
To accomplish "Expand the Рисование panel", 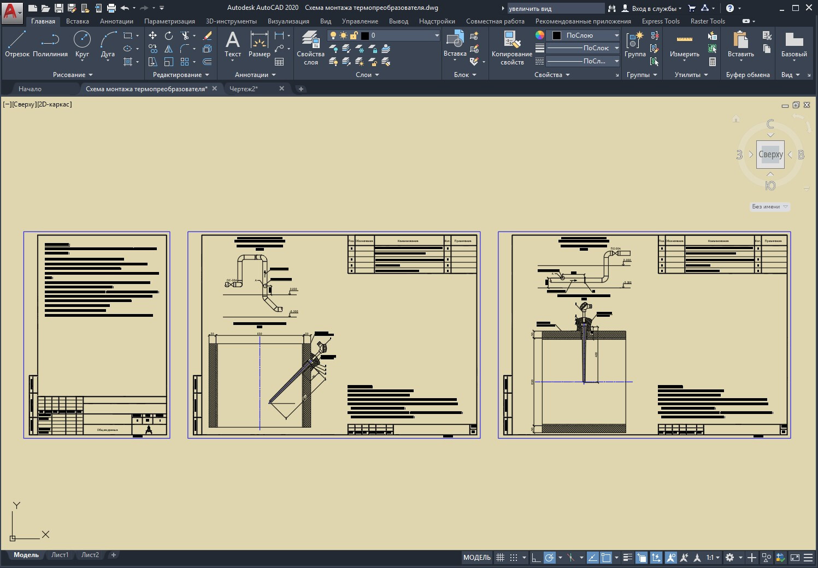I will click(x=73, y=75).
